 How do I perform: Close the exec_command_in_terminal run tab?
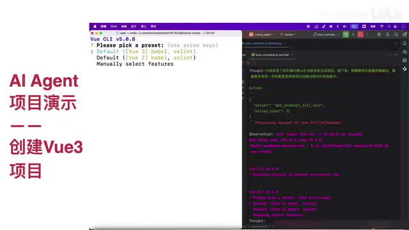coord(292,55)
